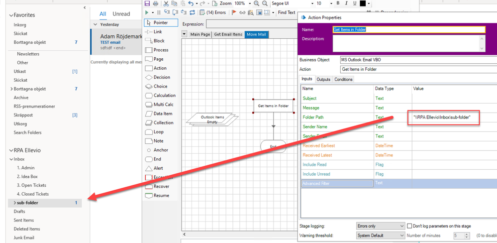This screenshot has width=497, height=243.
Task: Click the Cut scissors icon
Action: pyautogui.click(x=166, y=3)
